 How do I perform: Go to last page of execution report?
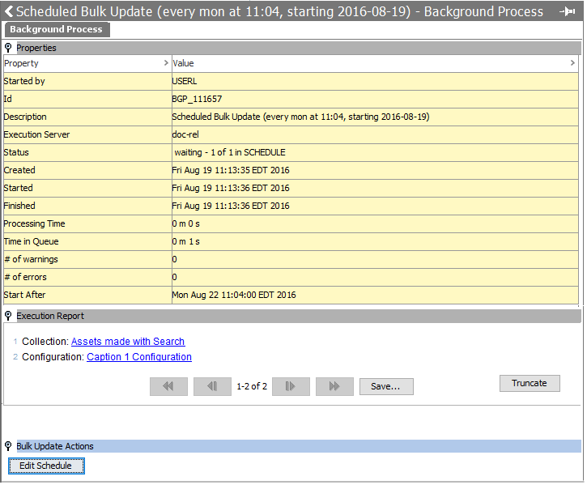[x=334, y=387]
